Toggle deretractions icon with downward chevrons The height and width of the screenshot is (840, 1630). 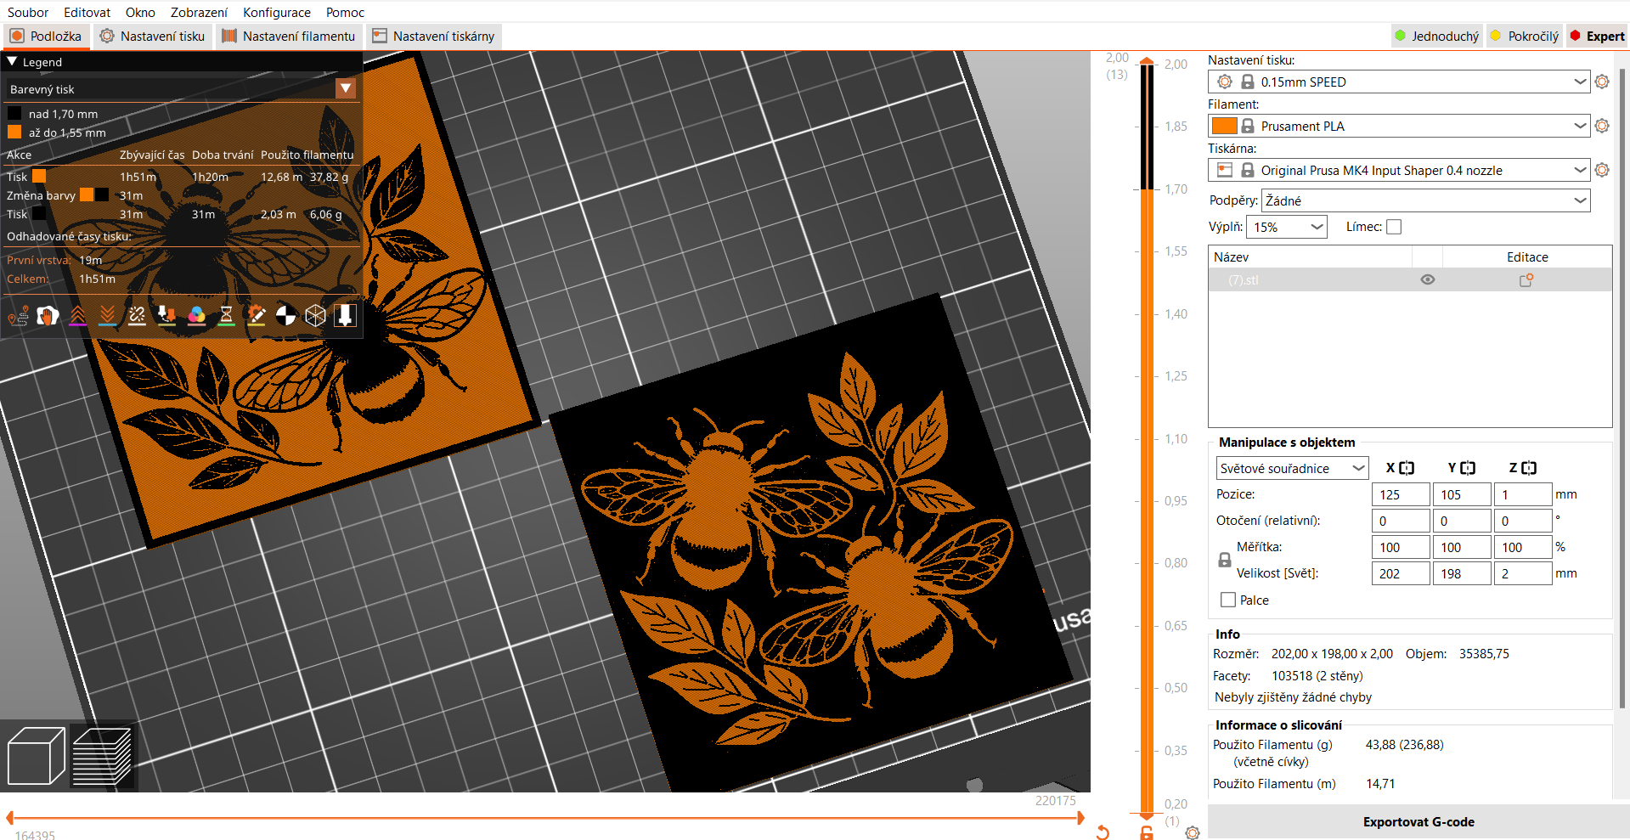107,316
